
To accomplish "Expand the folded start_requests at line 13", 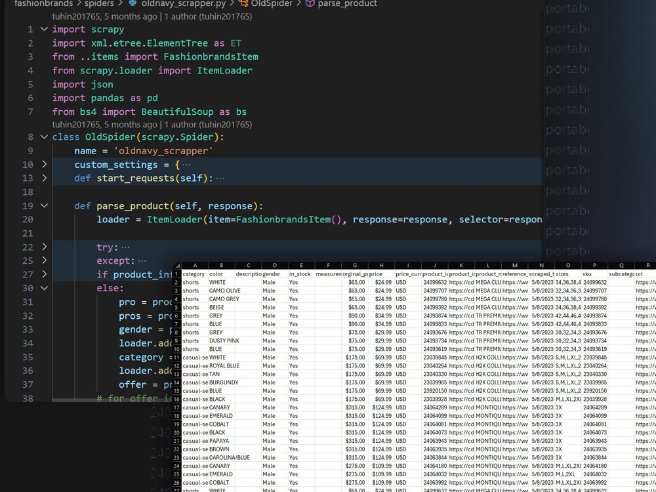I will pyautogui.click(x=44, y=178).
